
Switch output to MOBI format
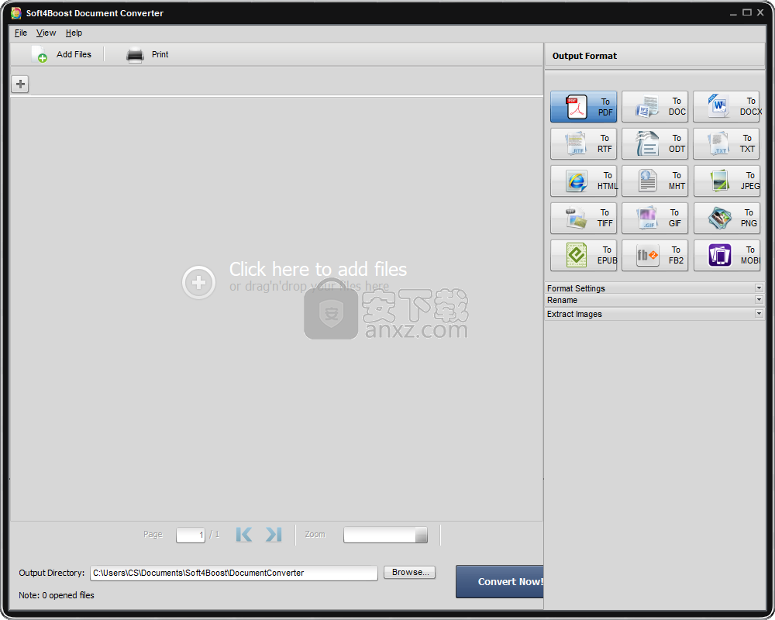(726, 255)
